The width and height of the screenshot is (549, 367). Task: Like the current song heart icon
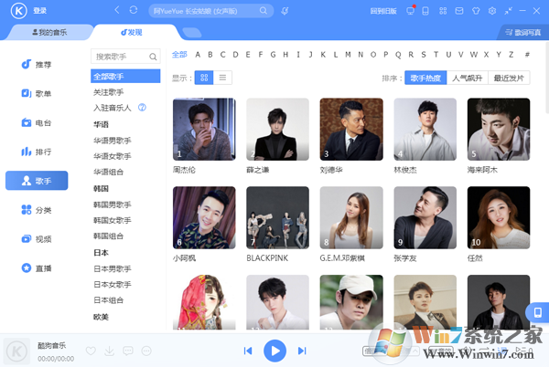[x=91, y=351]
